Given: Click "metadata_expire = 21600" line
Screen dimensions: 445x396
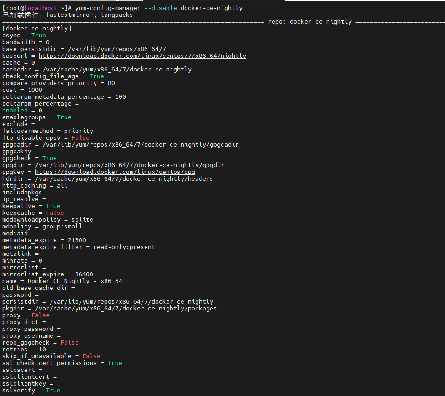Looking at the screenshot, I should [x=44, y=240].
